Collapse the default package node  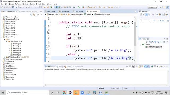[7, 41]
